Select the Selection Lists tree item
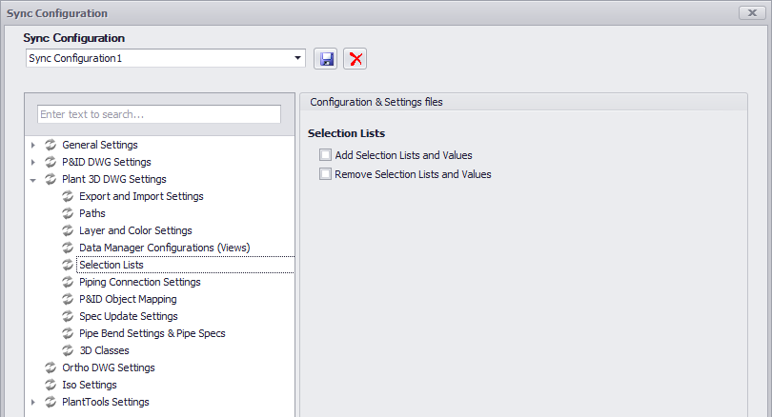 coord(112,265)
